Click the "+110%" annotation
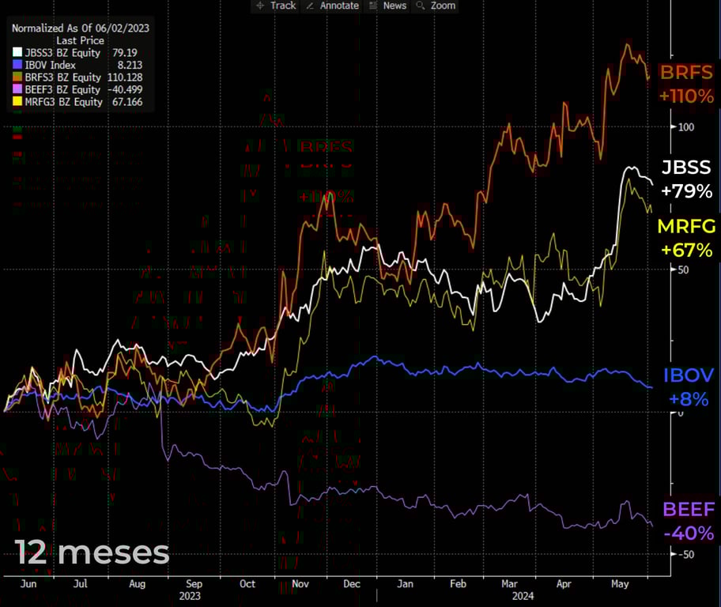 pyautogui.click(x=686, y=96)
